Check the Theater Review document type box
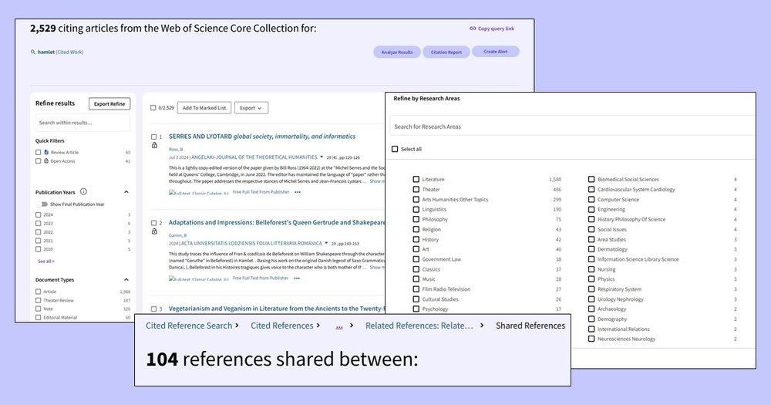 tap(39, 300)
